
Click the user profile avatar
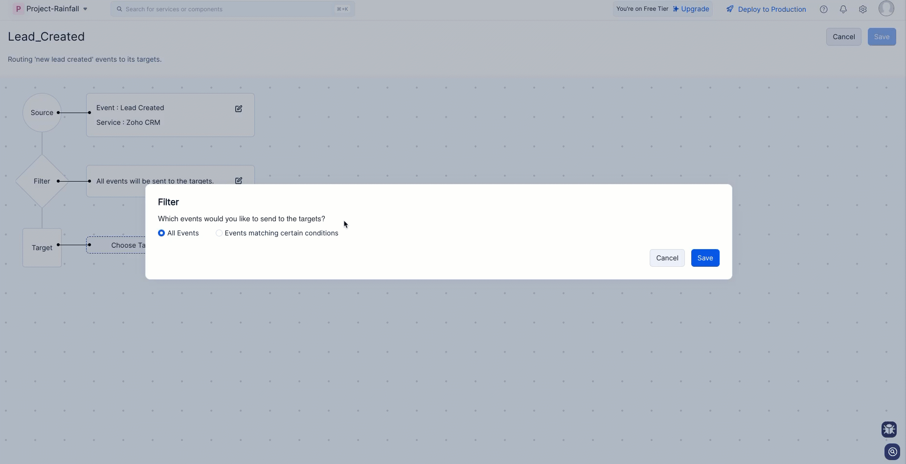[x=886, y=8]
